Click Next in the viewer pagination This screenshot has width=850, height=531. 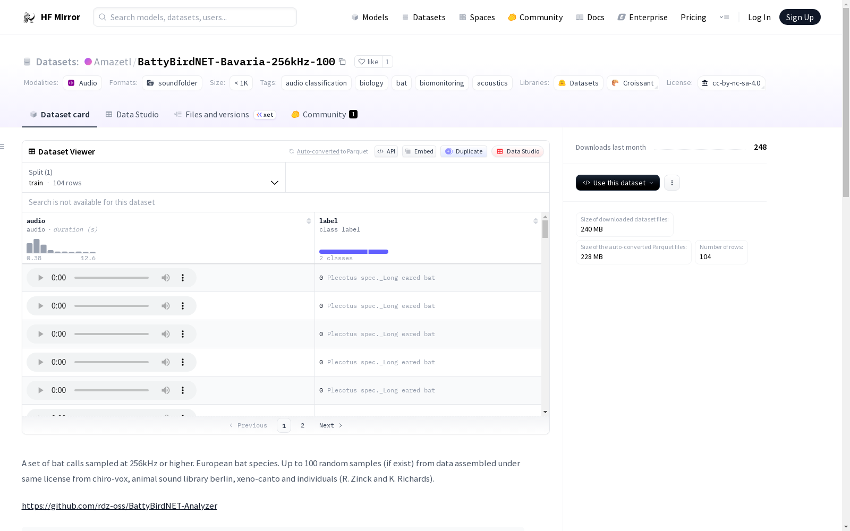point(330,425)
